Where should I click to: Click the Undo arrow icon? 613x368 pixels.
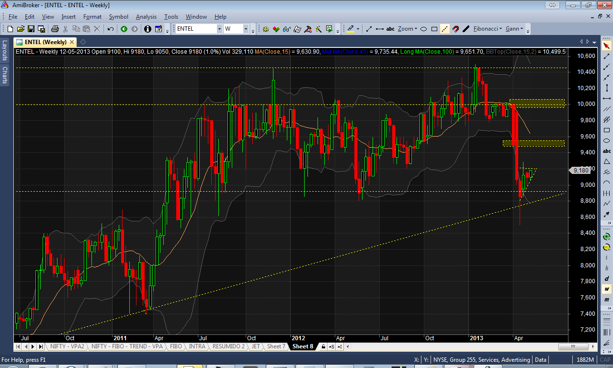coord(110,29)
